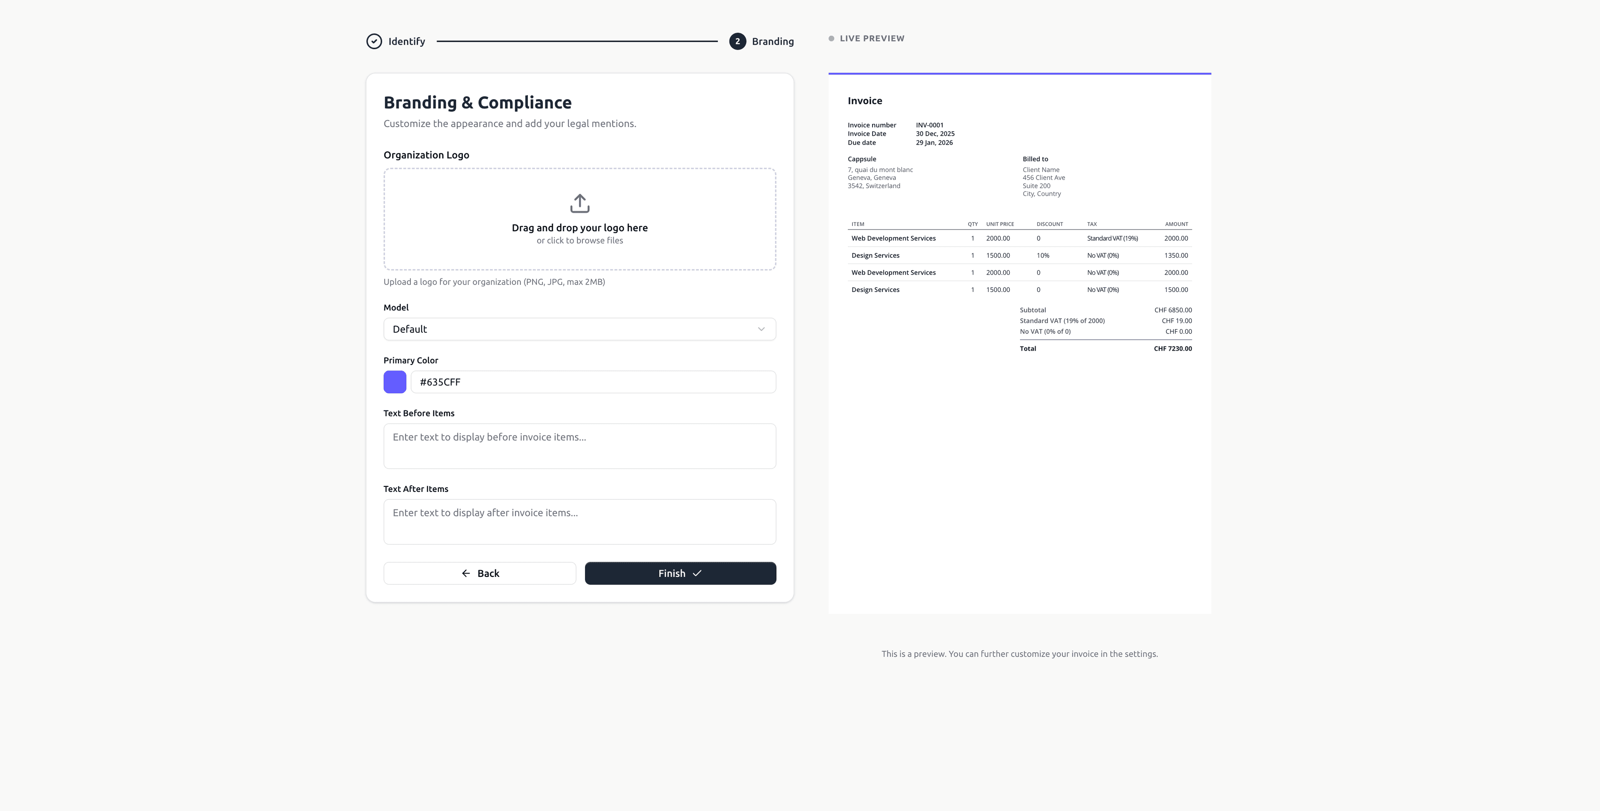Open the primary color picker swatch
This screenshot has height=811, width=1600.
coord(395,382)
